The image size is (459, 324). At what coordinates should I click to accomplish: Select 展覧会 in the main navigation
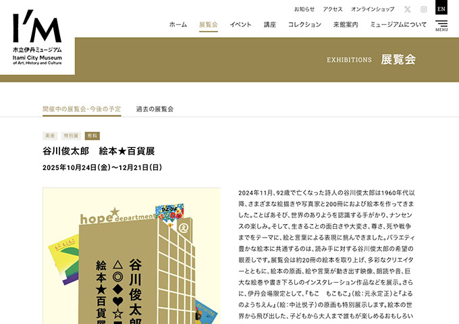pyautogui.click(x=209, y=25)
